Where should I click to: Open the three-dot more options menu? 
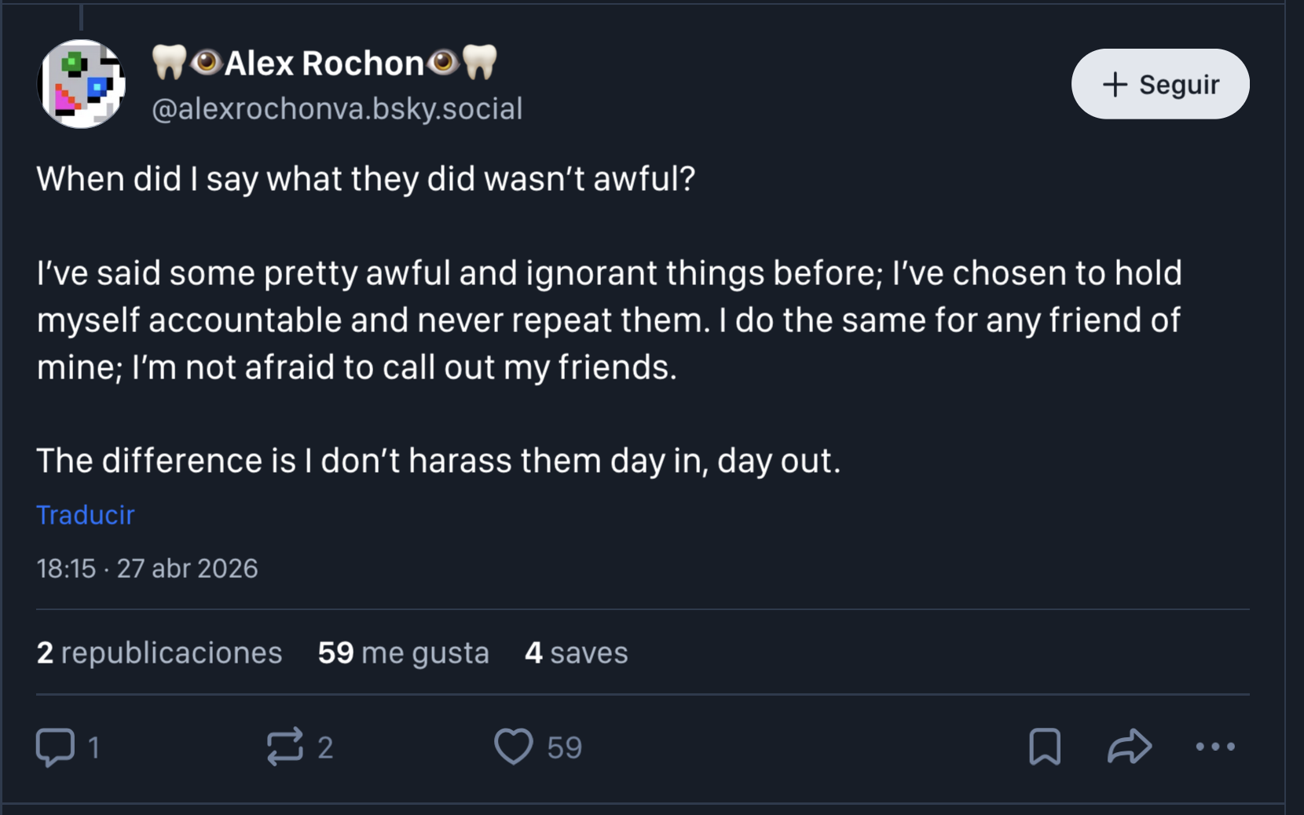pos(1215,747)
